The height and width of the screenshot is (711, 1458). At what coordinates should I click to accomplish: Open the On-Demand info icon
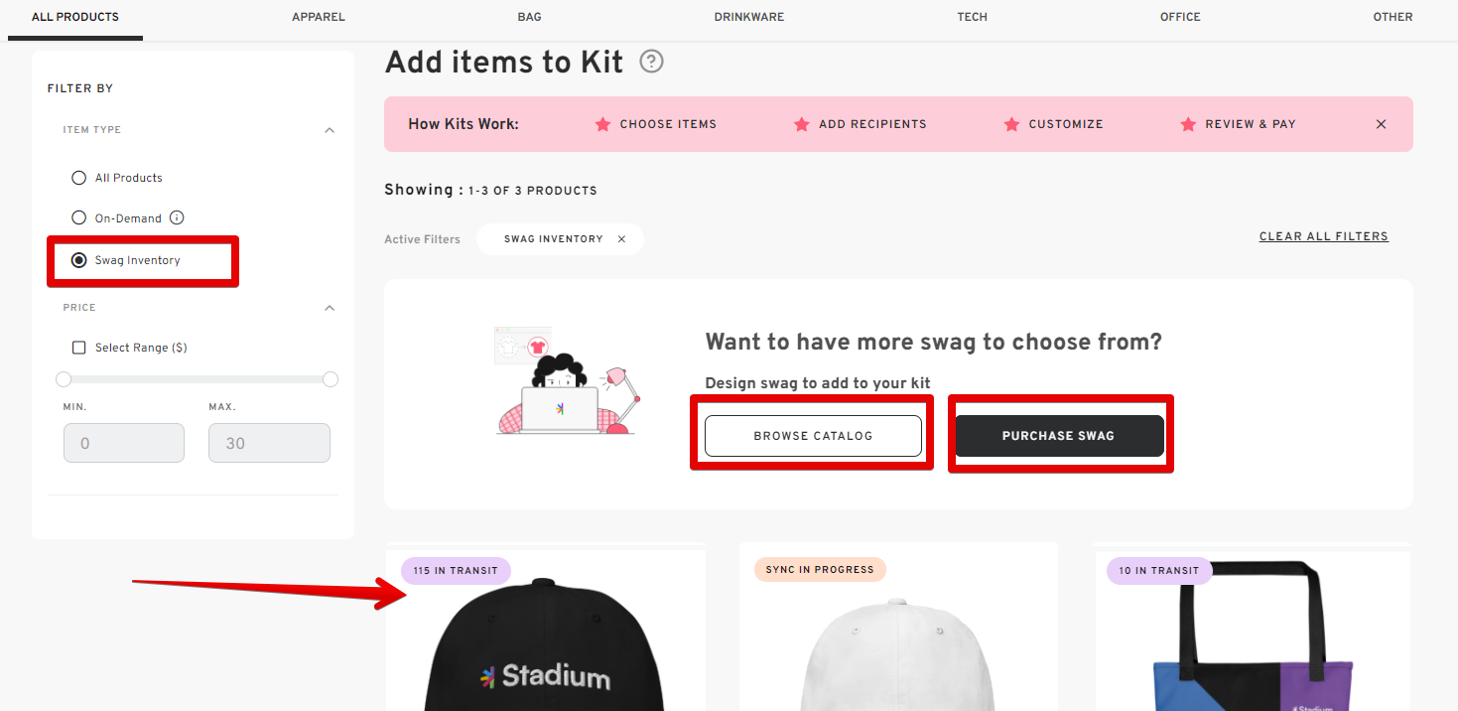tap(177, 217)
